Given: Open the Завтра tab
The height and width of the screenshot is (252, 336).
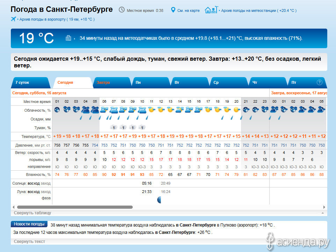Looking at the screenshot, I should point(111,83).
